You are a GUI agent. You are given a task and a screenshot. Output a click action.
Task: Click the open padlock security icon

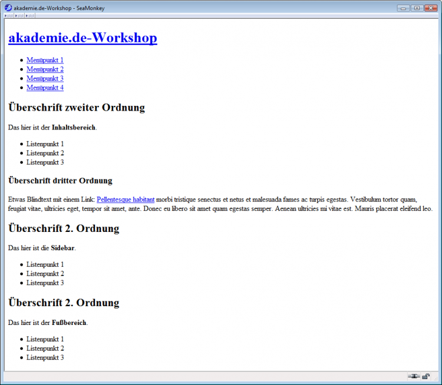(x=425, y=376)
